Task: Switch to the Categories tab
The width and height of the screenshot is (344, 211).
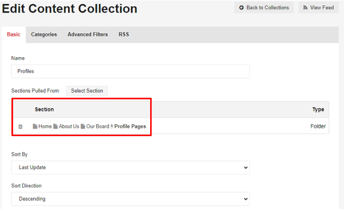Action: click(x=44, y=34)
